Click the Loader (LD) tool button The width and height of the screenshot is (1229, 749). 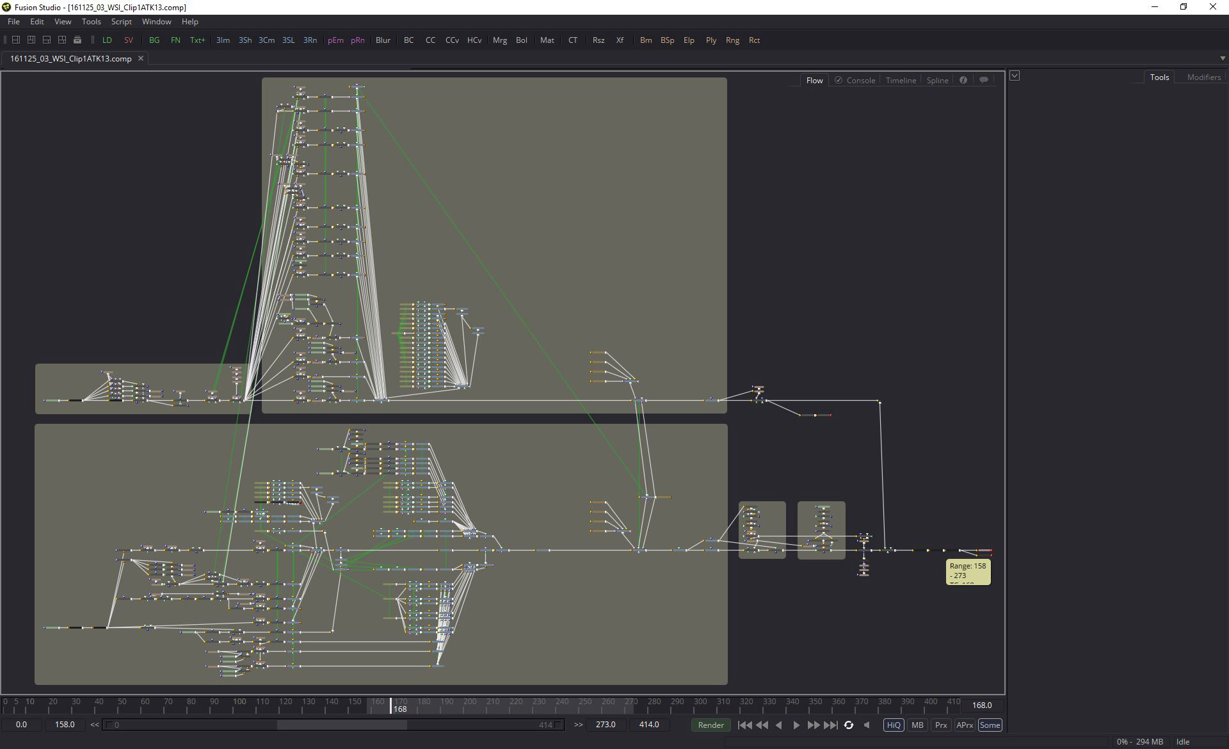click(107, 40)
